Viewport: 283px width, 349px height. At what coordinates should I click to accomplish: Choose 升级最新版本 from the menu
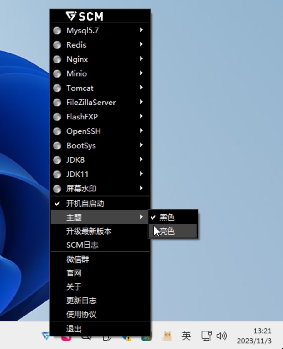point(100,231)
